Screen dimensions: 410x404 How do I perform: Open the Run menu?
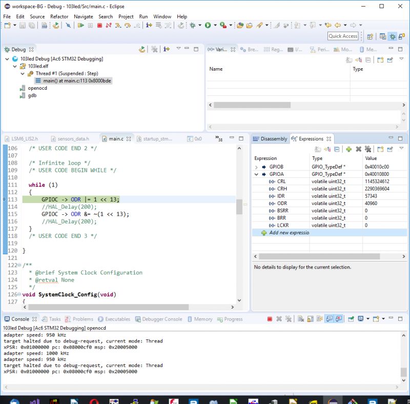[143, 16]
